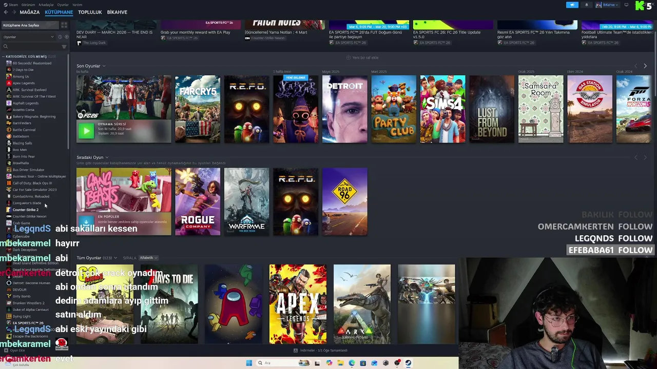
Task: Open the Görünüm menu
Action: (28, 5)
